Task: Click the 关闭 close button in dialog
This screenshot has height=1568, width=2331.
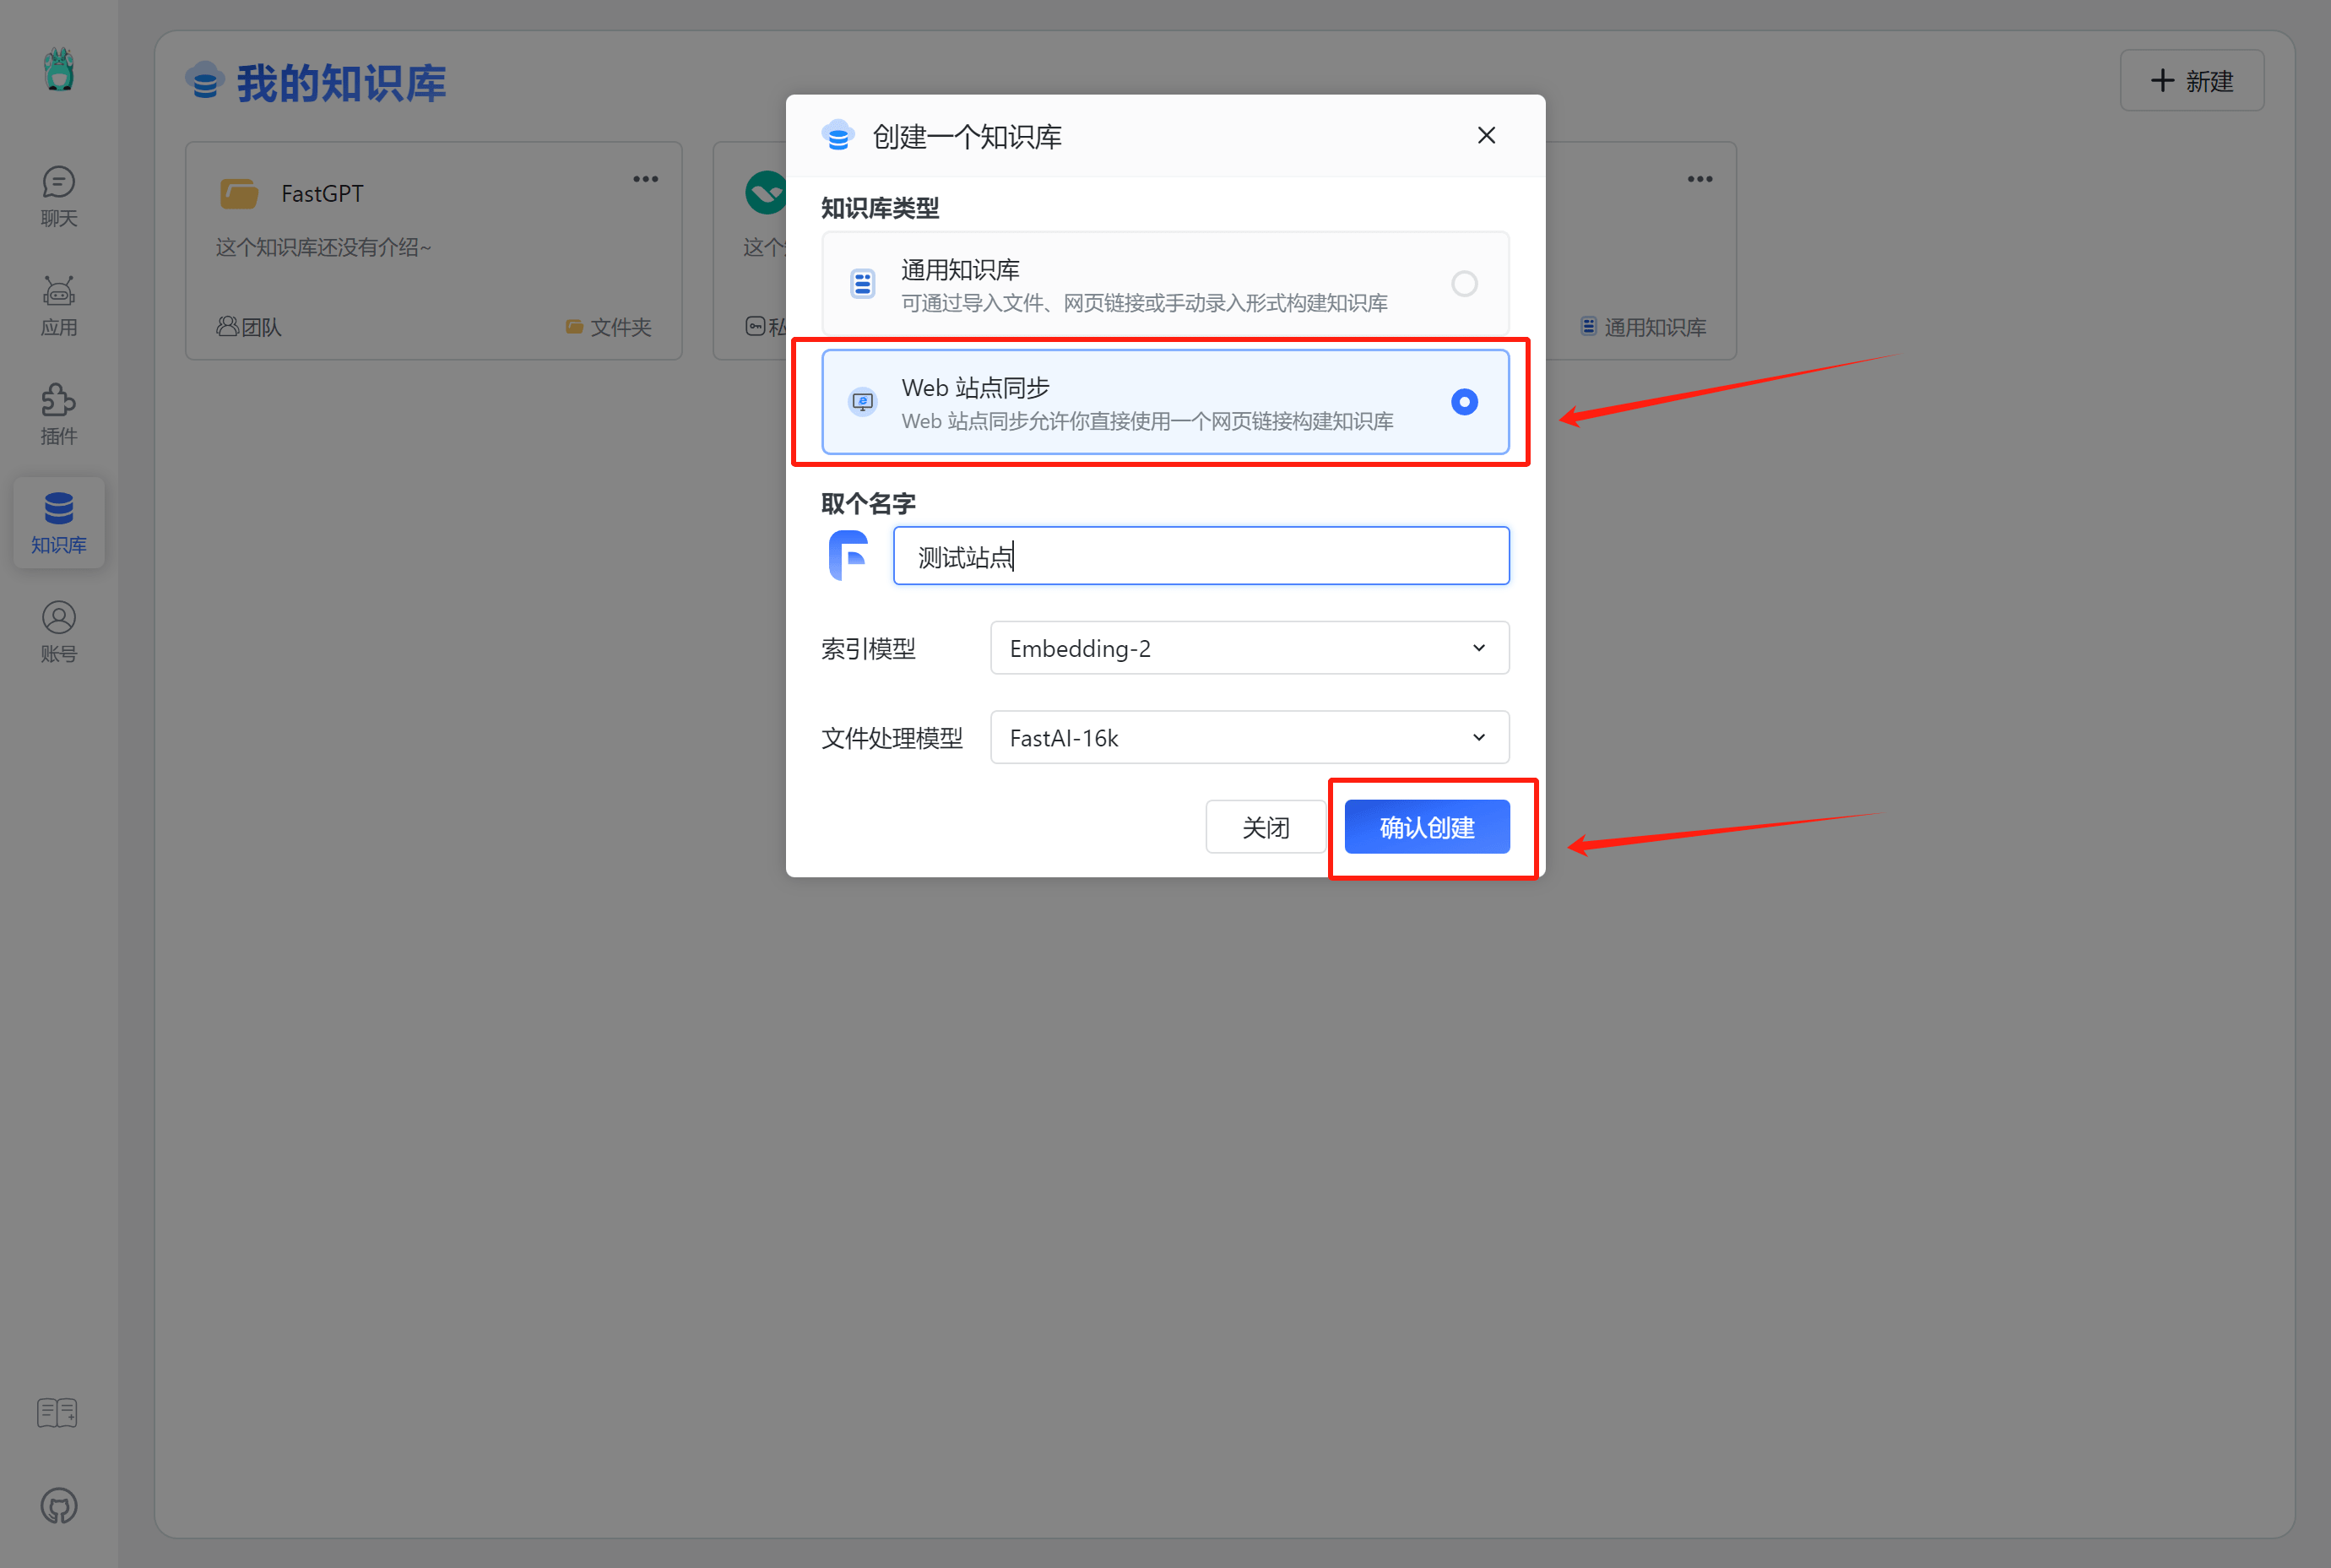Action: point(1265,827)
